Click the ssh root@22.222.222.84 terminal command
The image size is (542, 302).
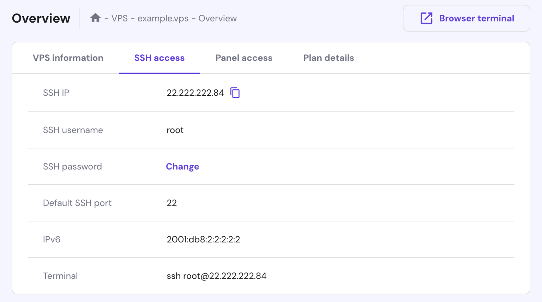pos(217,276)
